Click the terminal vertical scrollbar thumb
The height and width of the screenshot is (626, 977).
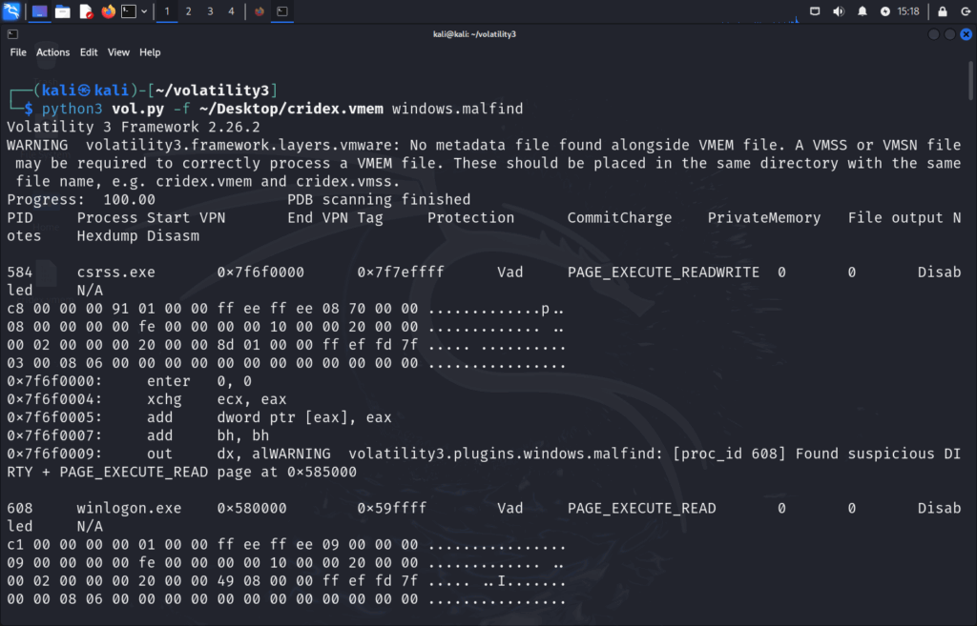(970, 81)
